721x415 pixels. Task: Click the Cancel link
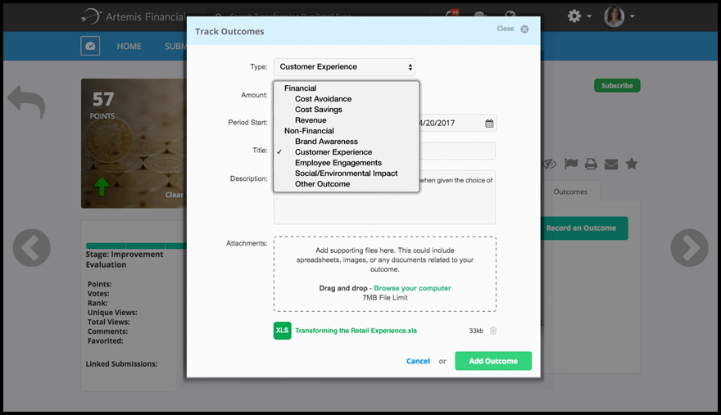coord(418,361)
